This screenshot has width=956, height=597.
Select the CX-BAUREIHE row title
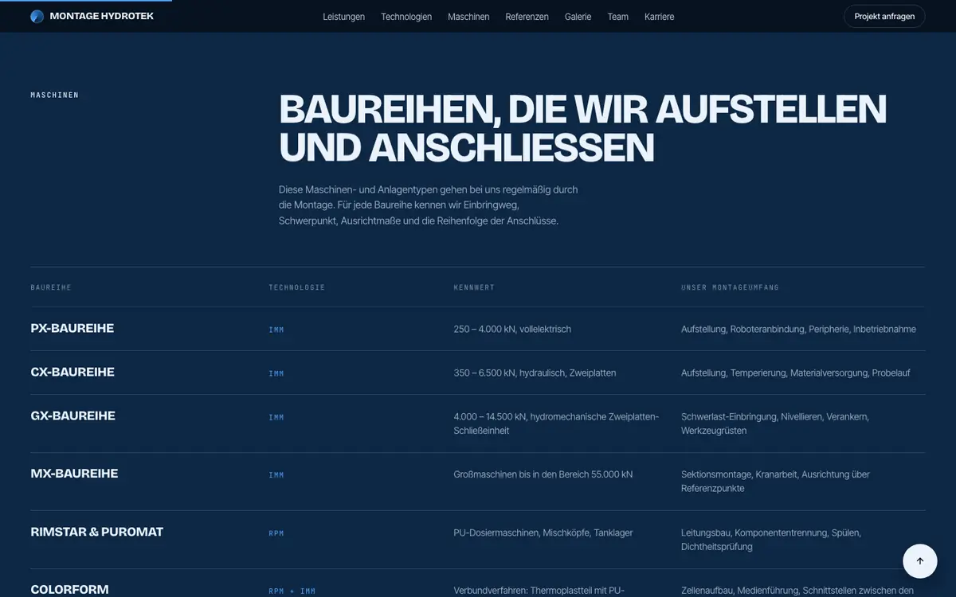point(72,372)
